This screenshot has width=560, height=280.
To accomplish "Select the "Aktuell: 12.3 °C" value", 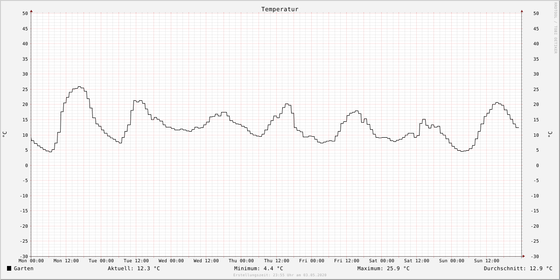I will 134,268.
